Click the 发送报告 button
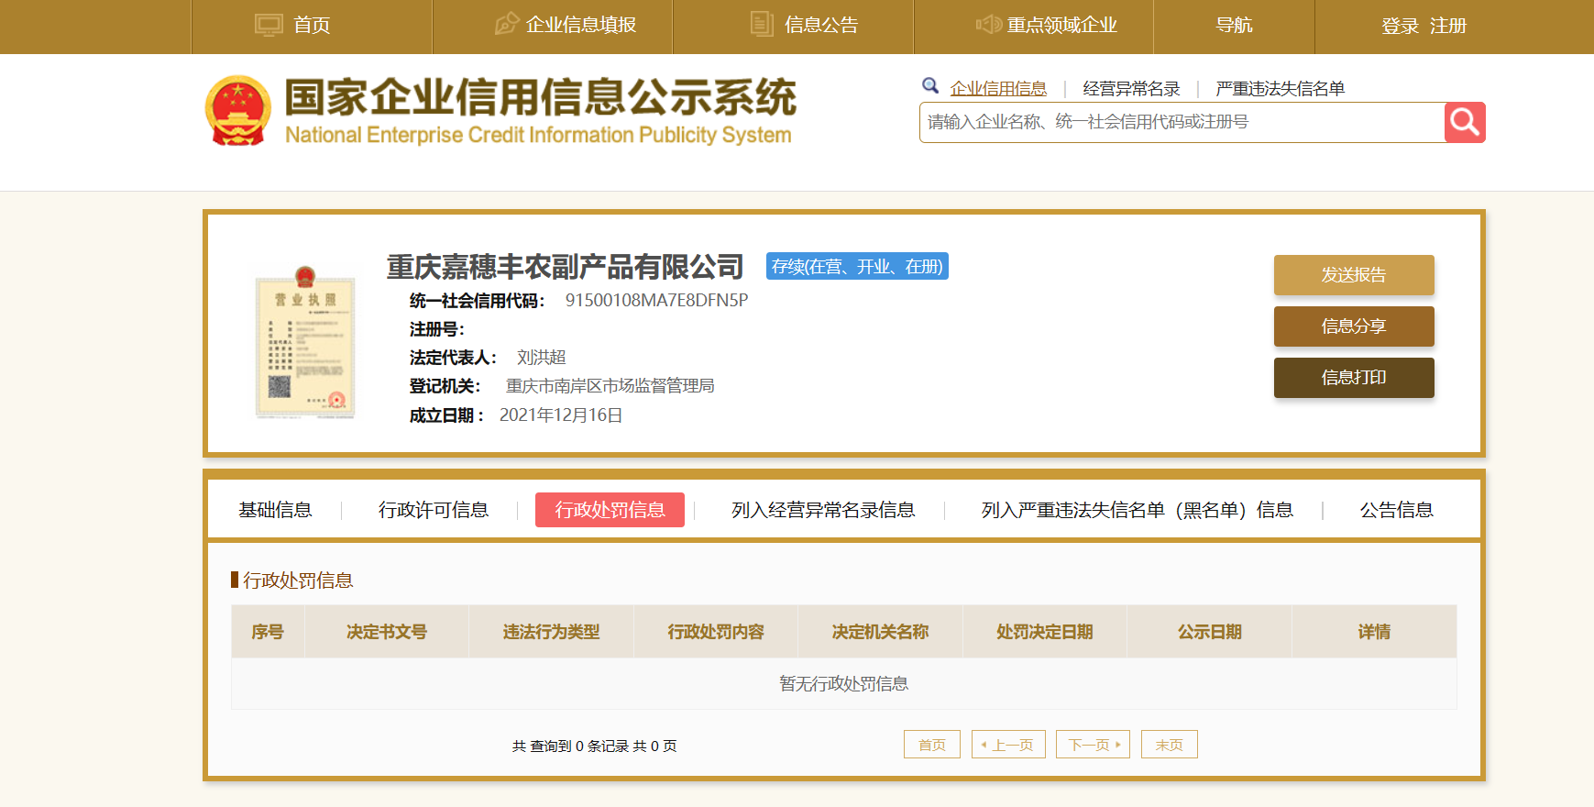This screenshot has width=1594, height=807. click(1354, 275)
